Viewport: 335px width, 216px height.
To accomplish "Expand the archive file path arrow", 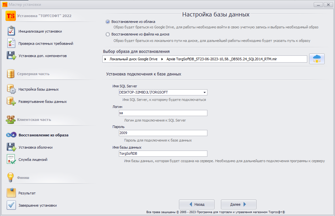I will coord(162,59).
